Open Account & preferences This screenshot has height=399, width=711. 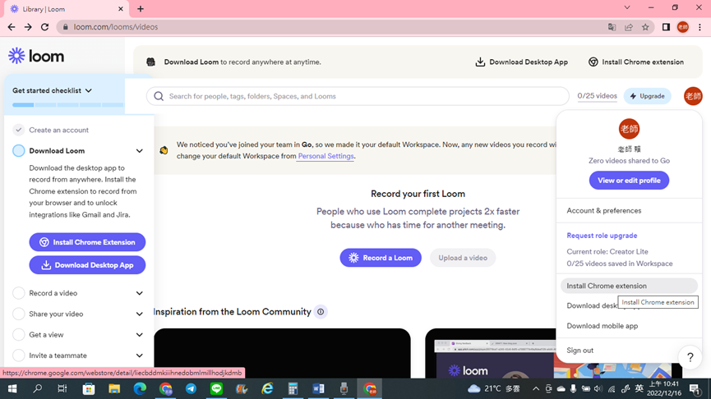coord(604,211)
